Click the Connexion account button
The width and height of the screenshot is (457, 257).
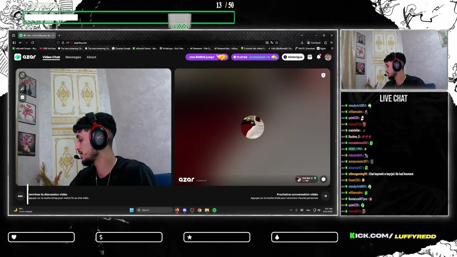coord(314,42)
